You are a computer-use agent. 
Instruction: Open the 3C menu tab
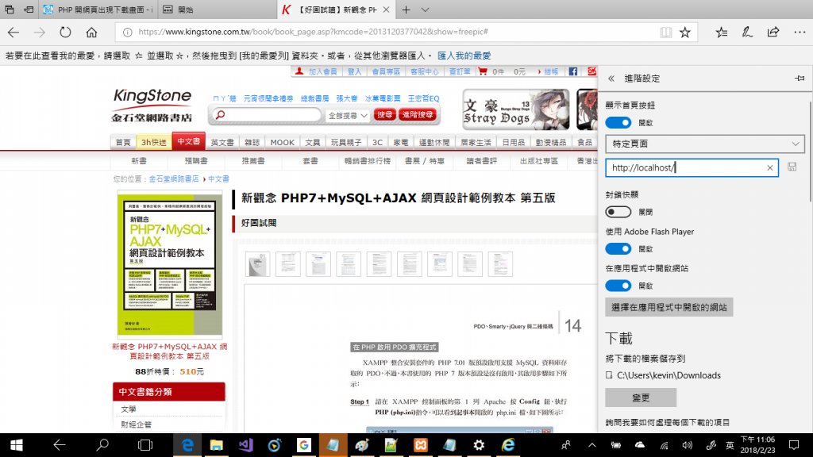(x=377, y=142)
